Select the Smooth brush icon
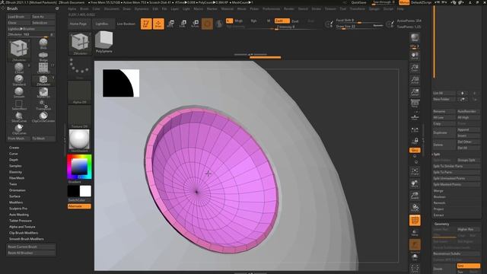This screenshot has width=487, height=274. point(19,92)
